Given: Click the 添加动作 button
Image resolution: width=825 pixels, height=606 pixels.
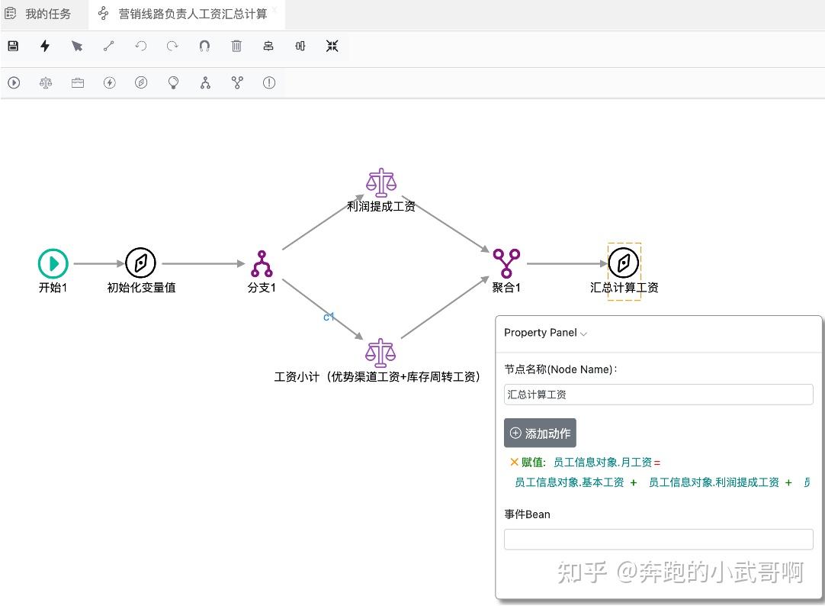Looking at the screenshot, I should click(540, 432).
